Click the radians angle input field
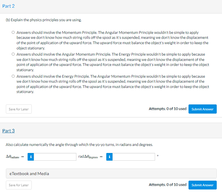Screen dimensions: 222x193 (x=55, y=157)
